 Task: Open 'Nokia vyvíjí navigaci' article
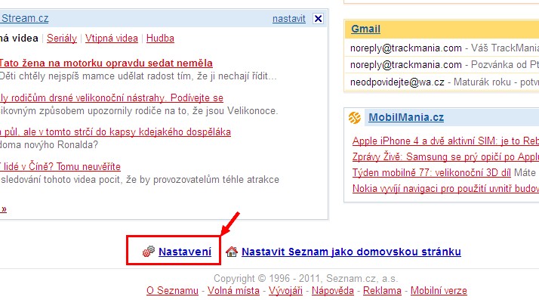tap(445, 188)
